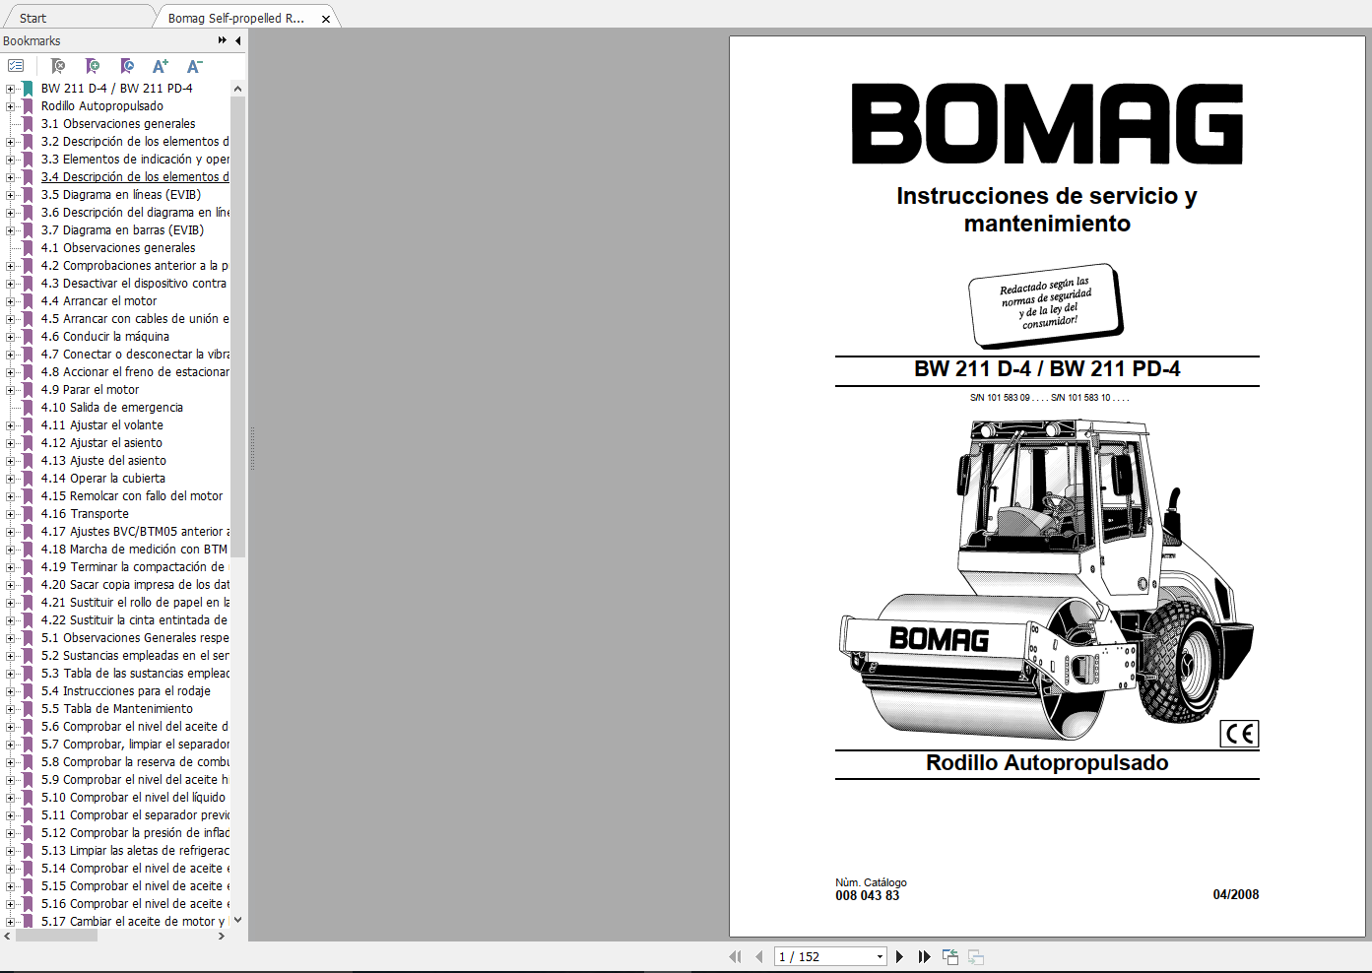Open bookmark 4.11 Ajustar el volante
This screenshot has width=1372, height=973.
click(102, 424)
